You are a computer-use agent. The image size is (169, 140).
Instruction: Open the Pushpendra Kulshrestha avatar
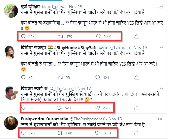[x=11, y=123]
